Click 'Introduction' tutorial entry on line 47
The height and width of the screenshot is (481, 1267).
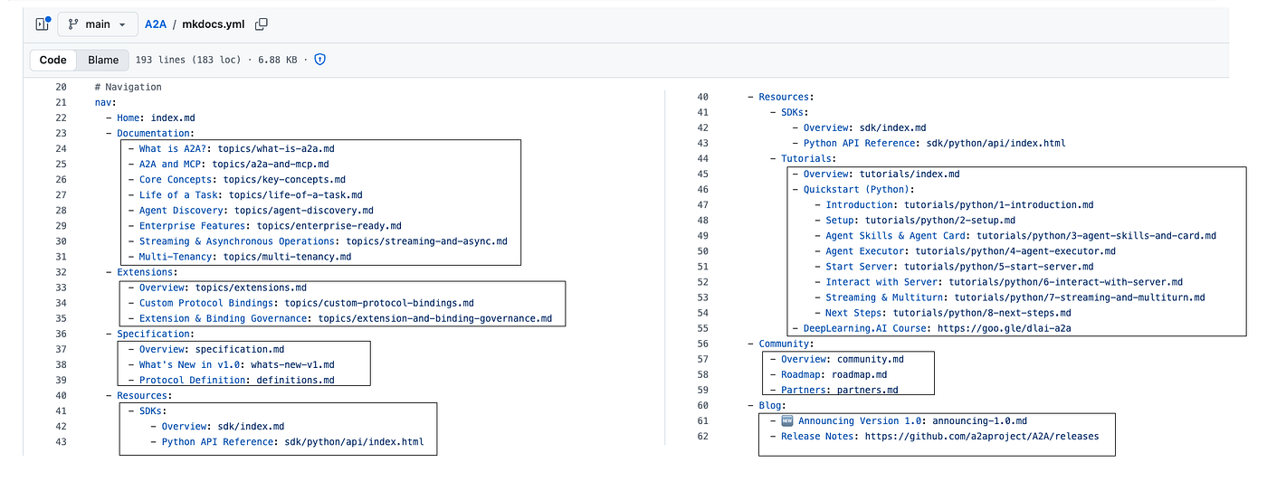[954, 204]
